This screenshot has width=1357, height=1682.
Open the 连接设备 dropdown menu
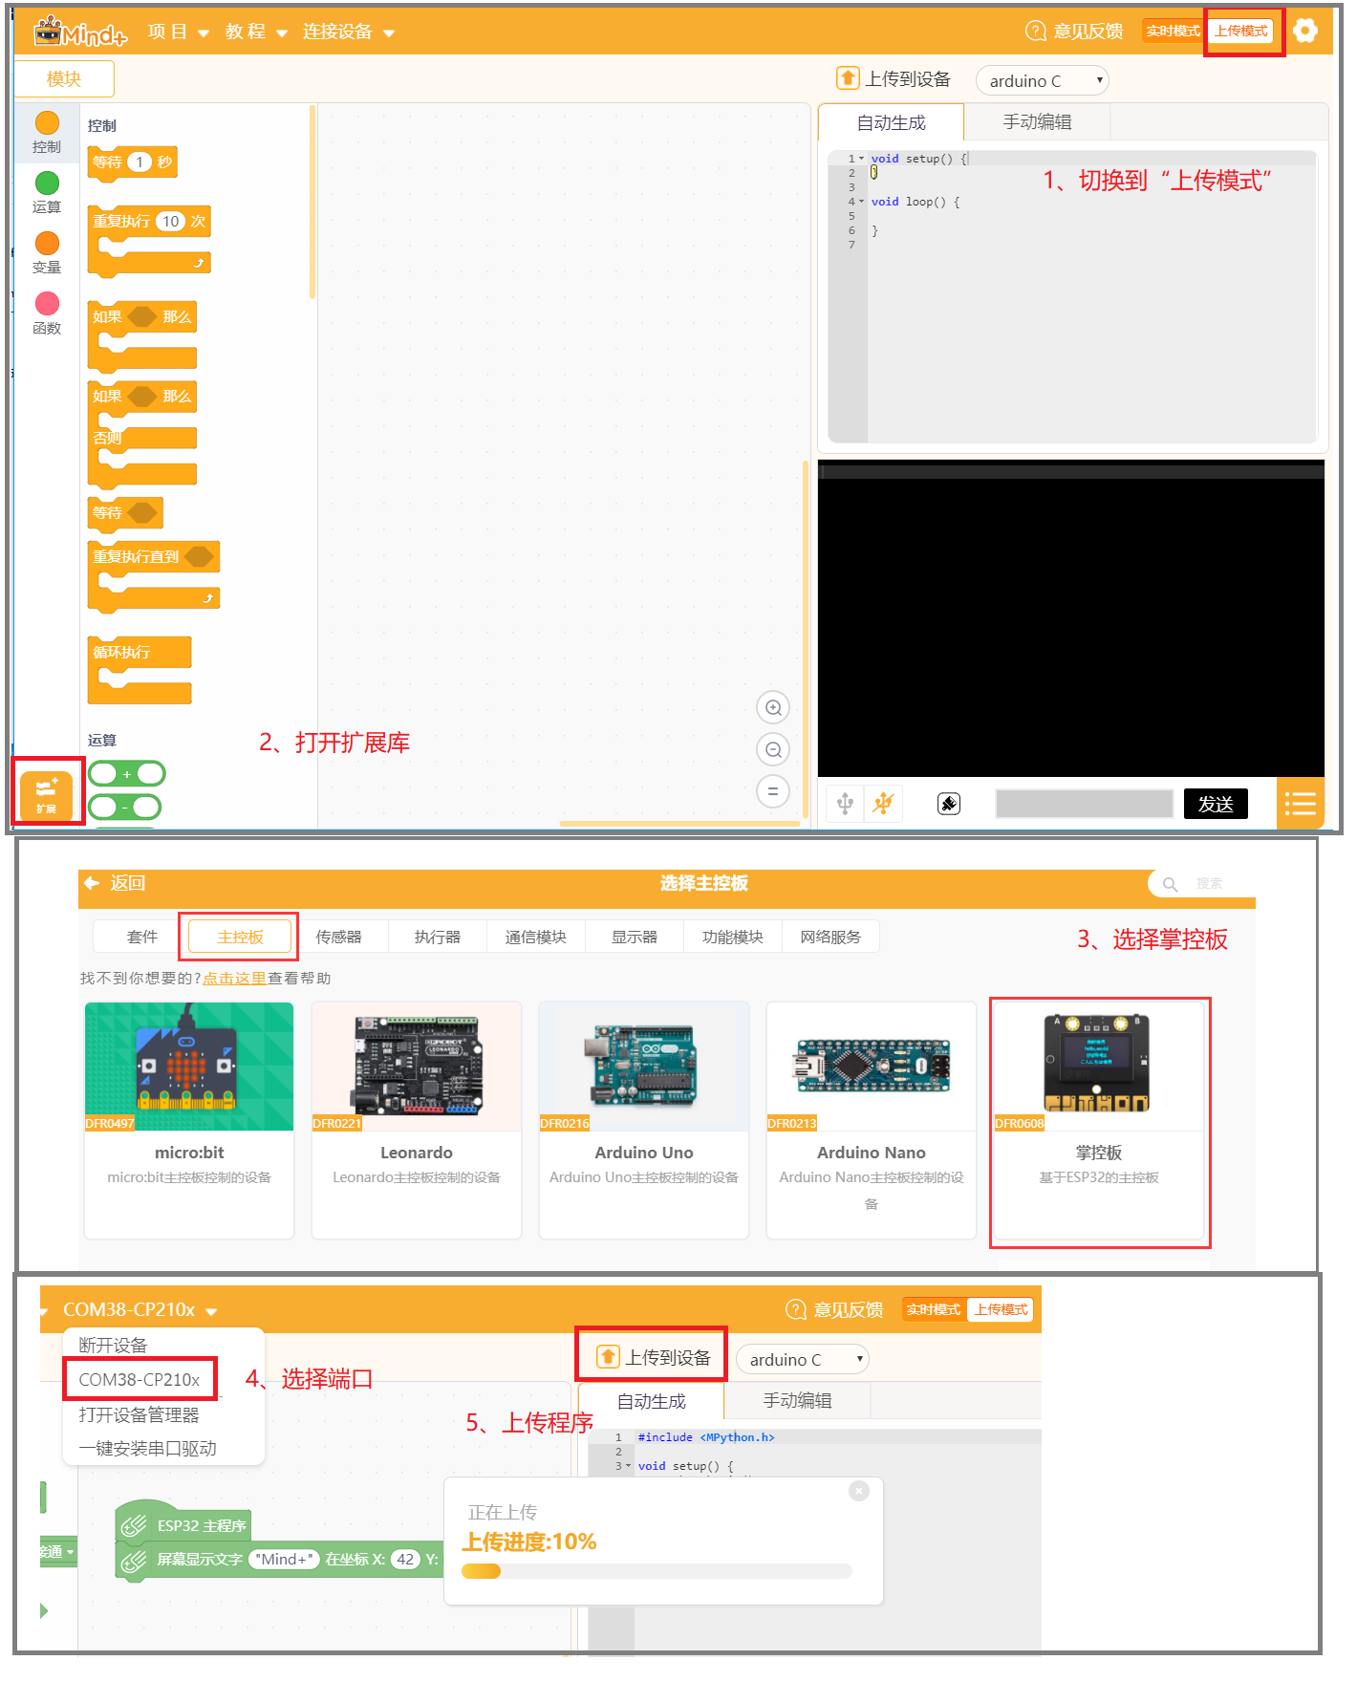coord(349,32)
